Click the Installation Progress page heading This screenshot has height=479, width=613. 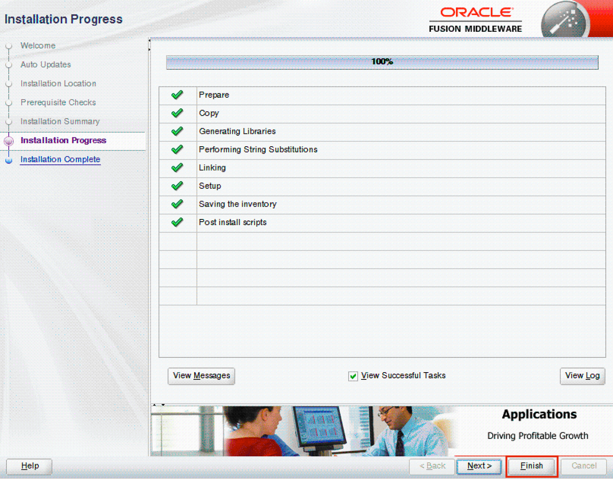pos(64,19)
